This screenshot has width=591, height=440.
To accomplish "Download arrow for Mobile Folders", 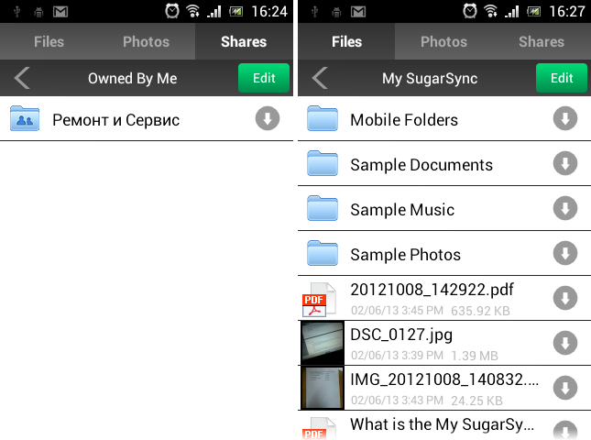I will tap(565, 118).
